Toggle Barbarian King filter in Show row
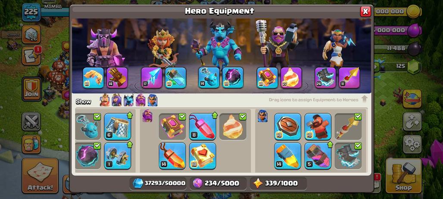This screenshot has height=199, width=443. coord(105,100)
